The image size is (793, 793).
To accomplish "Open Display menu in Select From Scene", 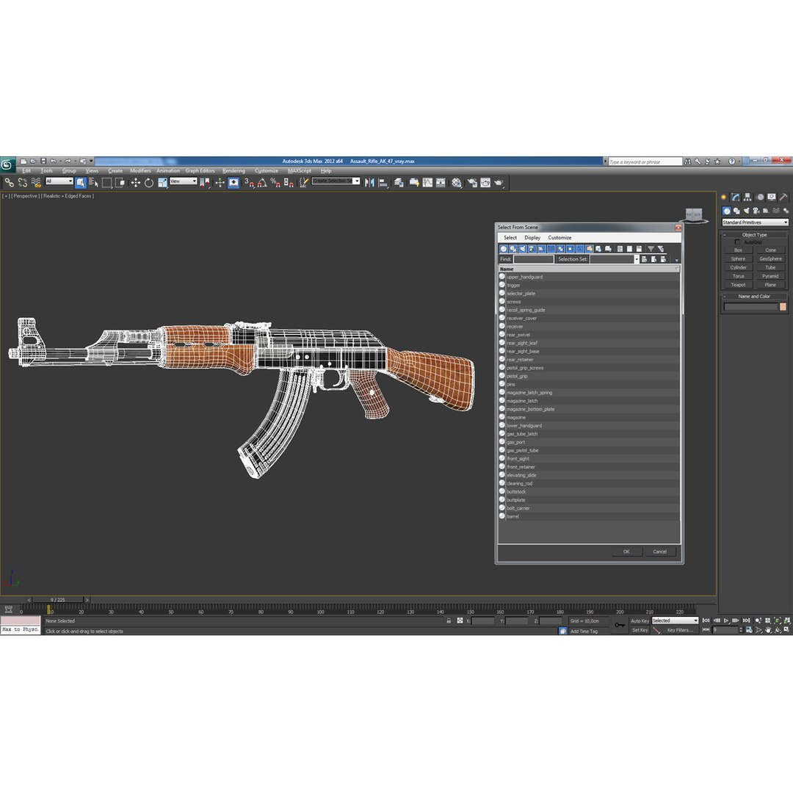I will [x=532, y=237].
